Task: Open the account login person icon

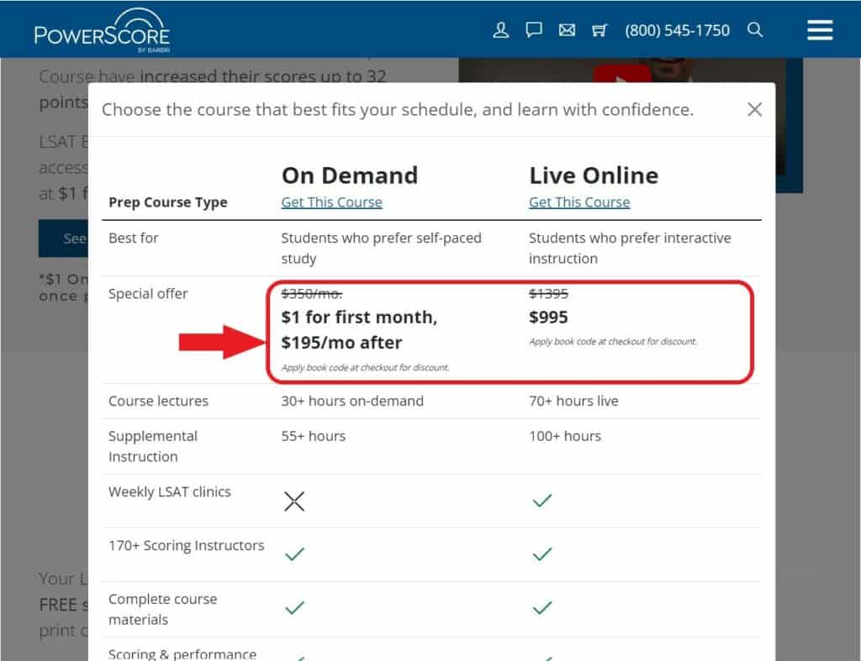Action: point(501,29)
